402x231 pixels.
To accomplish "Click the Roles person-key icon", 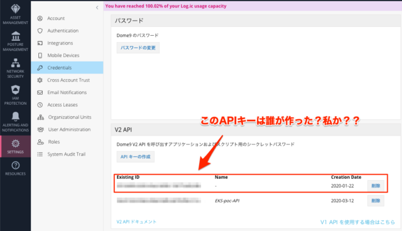I will [x=40, y=142].
